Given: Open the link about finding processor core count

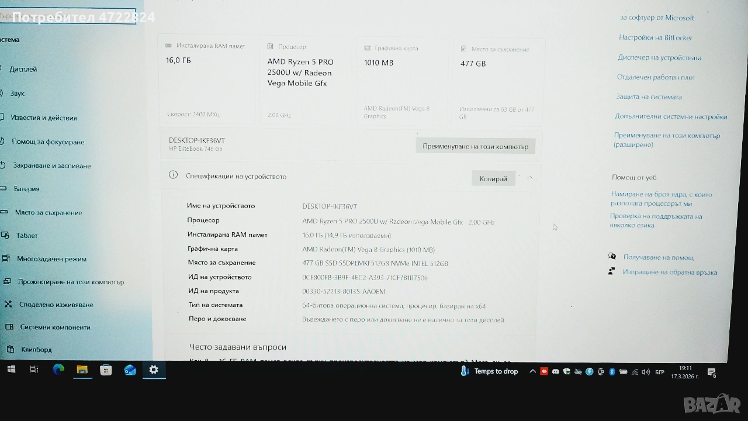Looking at the screenshot, I should click(662, 199).
